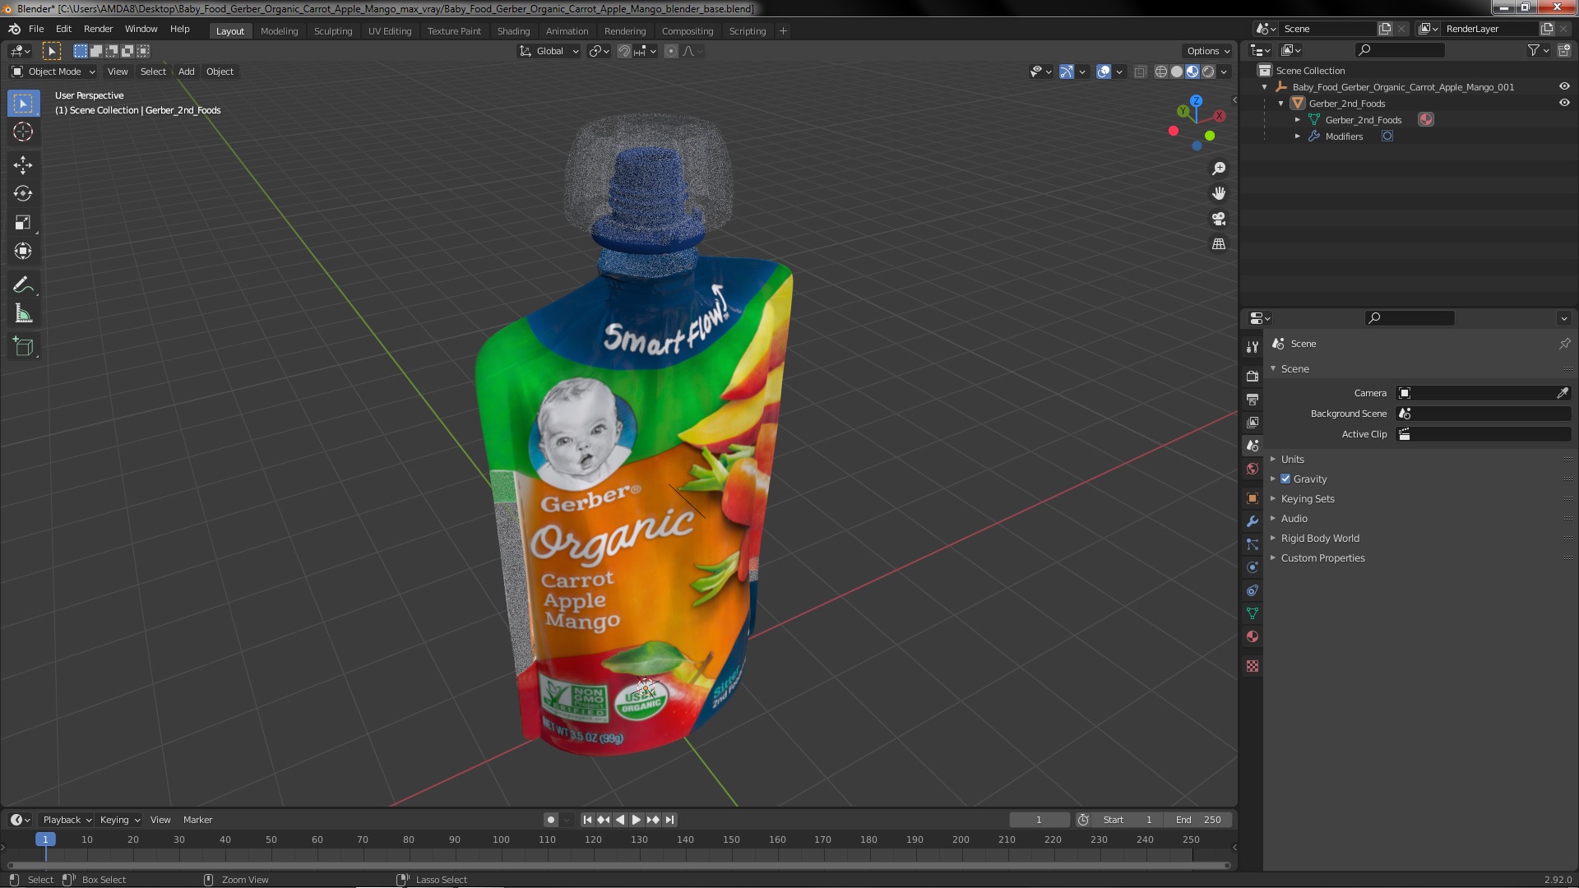This screenshot has width=1579, height=888.
Task: Activate the Select Box tool
Action: (23, 103)
